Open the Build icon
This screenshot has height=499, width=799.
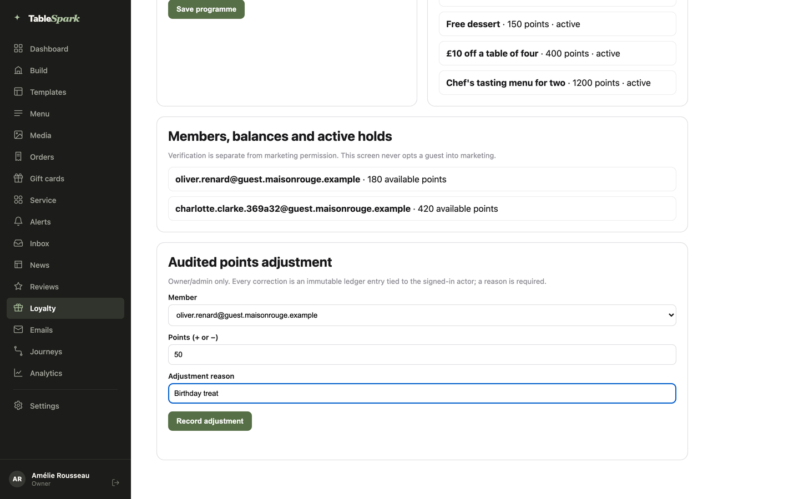(x=18, y=70)
